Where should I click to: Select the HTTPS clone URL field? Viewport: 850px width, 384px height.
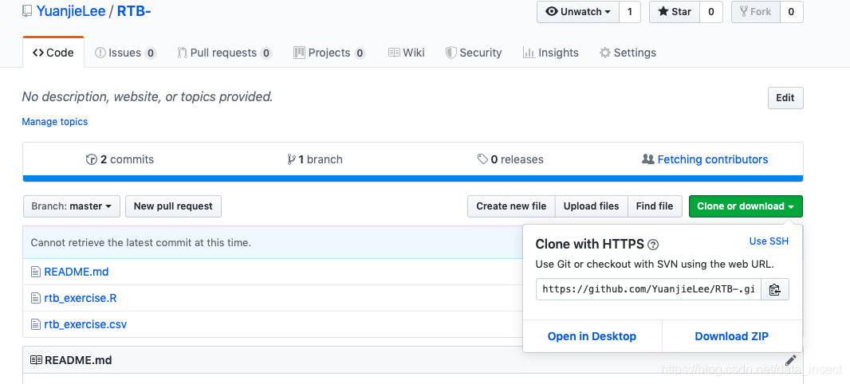tap(648, 289)
